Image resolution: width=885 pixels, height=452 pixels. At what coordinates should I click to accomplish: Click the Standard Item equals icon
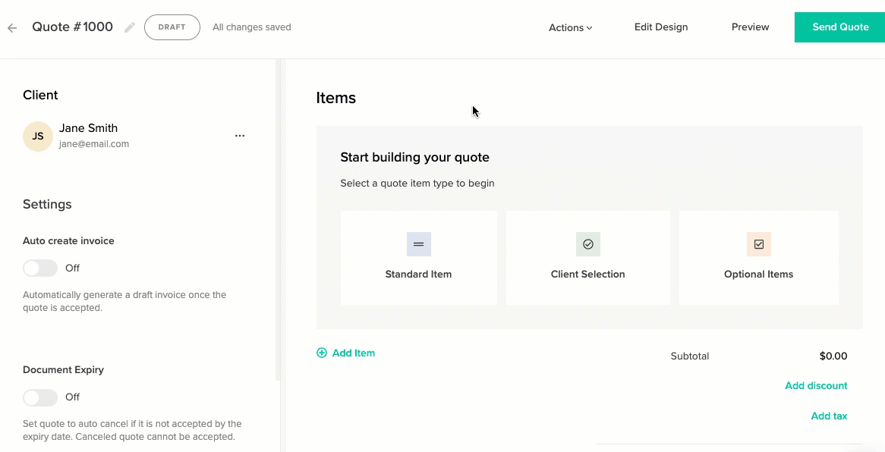pos(419,244)
